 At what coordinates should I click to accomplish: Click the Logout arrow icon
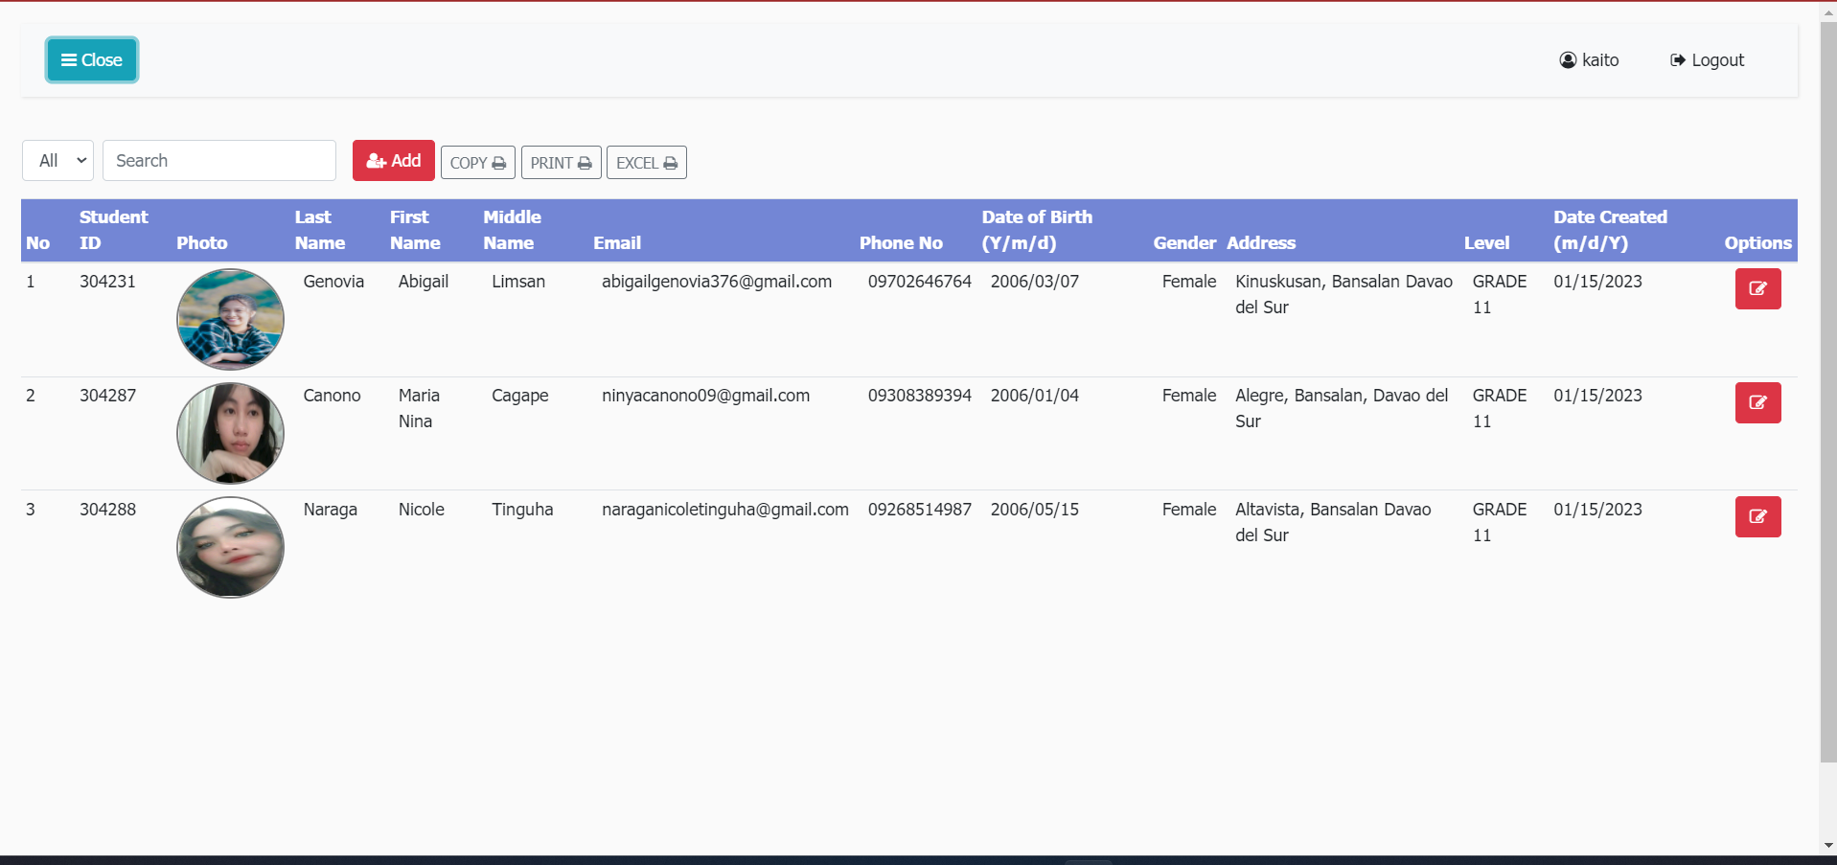1676,59
